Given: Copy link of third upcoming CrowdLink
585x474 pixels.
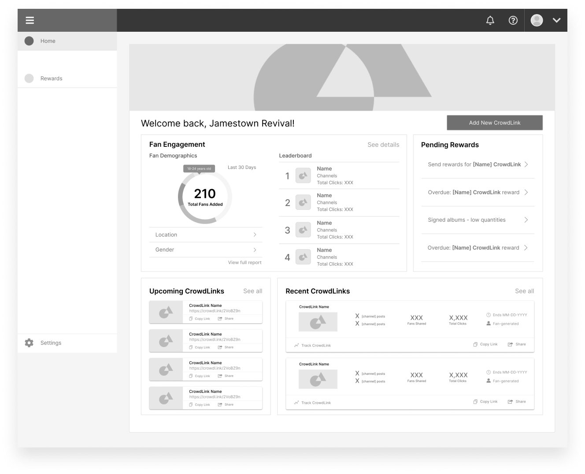Looking at the screenshot, I should [x=200, y=376].
